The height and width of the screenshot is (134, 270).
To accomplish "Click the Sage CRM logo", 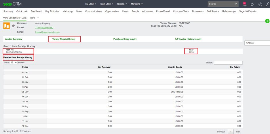I will coord(12,4).
